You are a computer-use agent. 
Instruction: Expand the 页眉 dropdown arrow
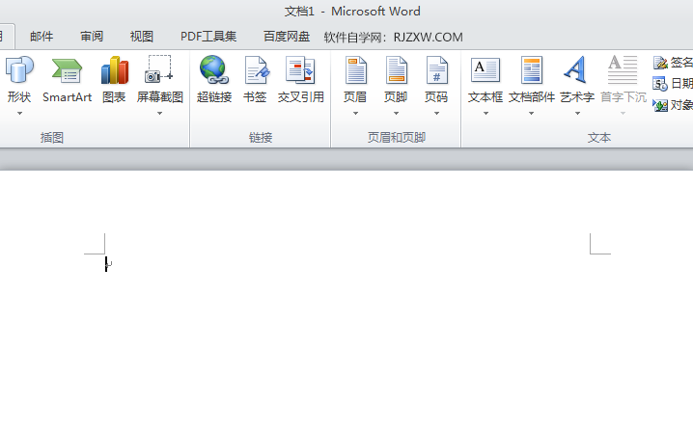(355, 114)
